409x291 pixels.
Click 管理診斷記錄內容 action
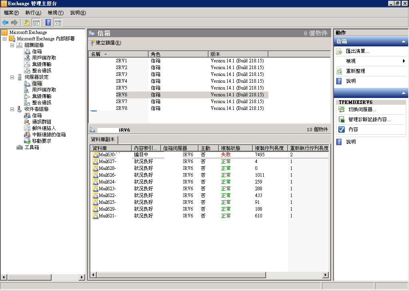coord(369,120)
